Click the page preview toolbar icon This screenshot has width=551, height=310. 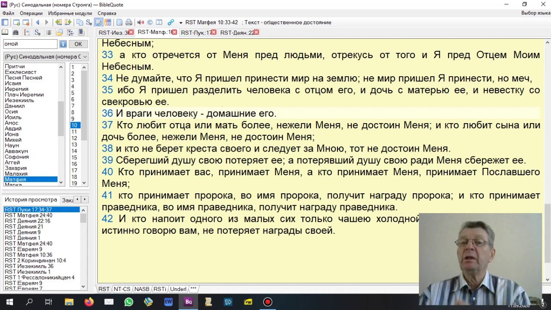(119, 22)
